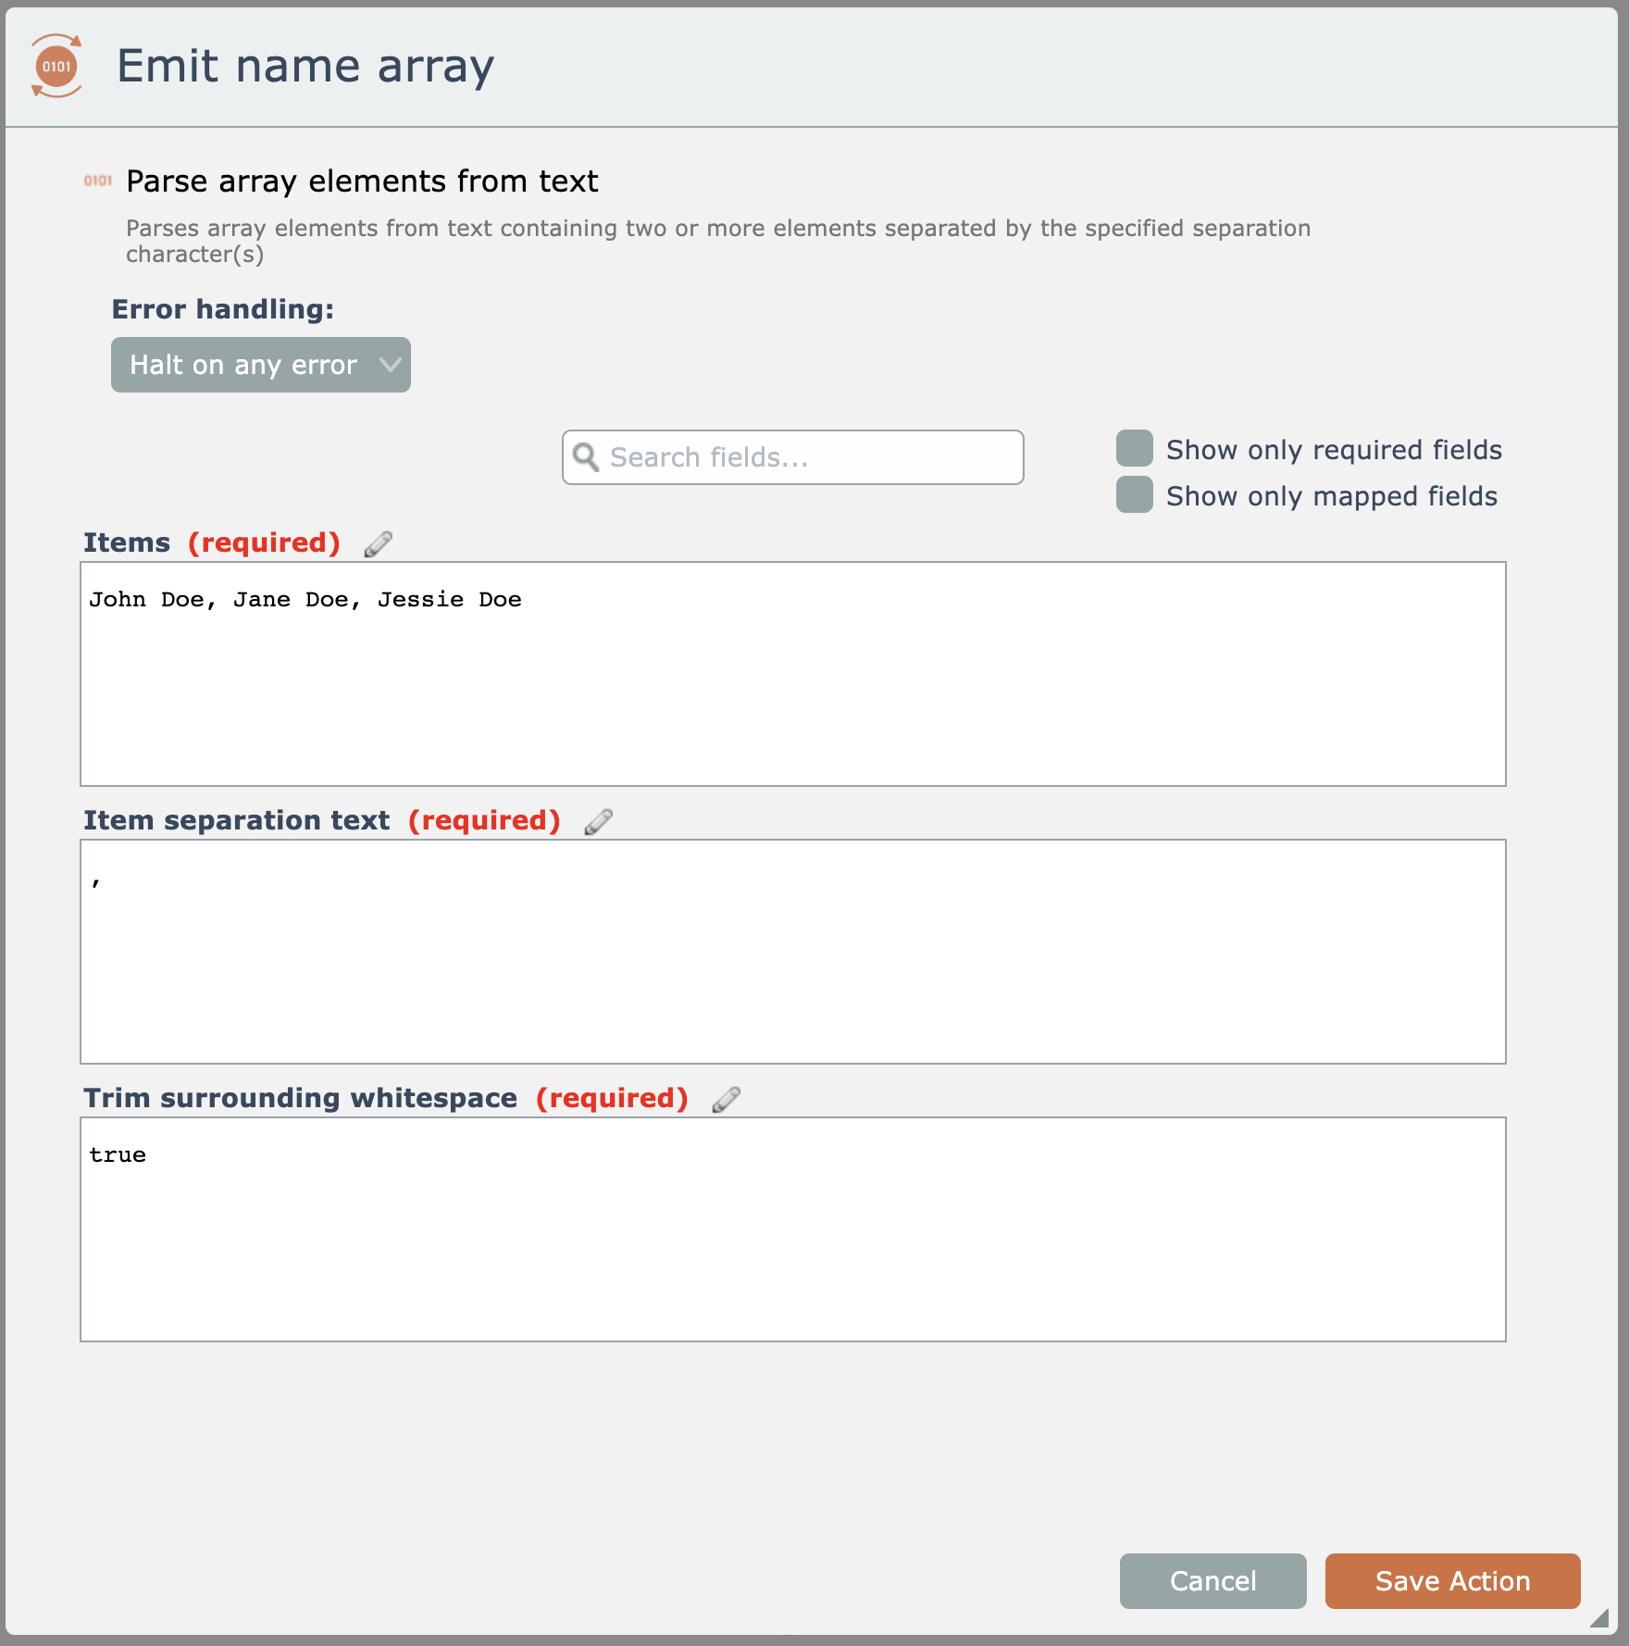Viewport: 1629px width, 1646px height.
Task: Open the Halt on any error dropdown
Action: coord(244,365)
